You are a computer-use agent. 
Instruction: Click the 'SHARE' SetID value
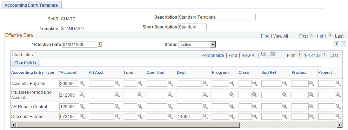tap(68, 19)
